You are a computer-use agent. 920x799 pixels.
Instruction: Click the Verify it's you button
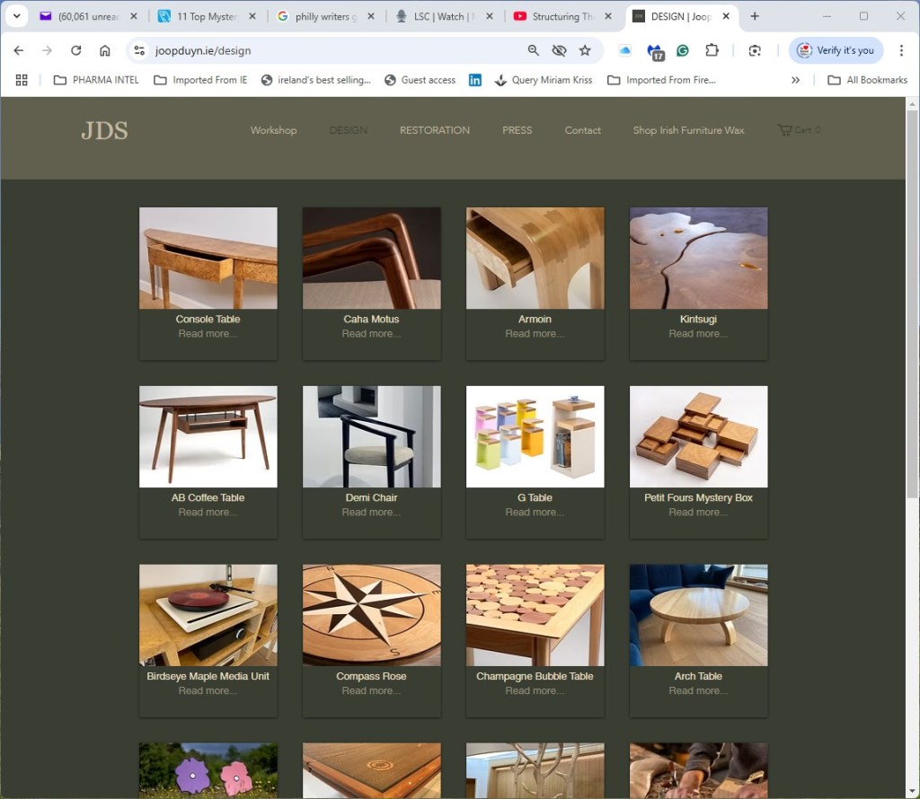836,51
